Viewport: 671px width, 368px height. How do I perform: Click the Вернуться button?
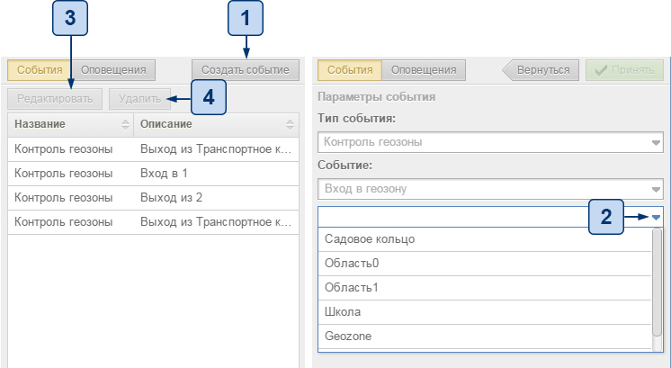click(541, 70)
